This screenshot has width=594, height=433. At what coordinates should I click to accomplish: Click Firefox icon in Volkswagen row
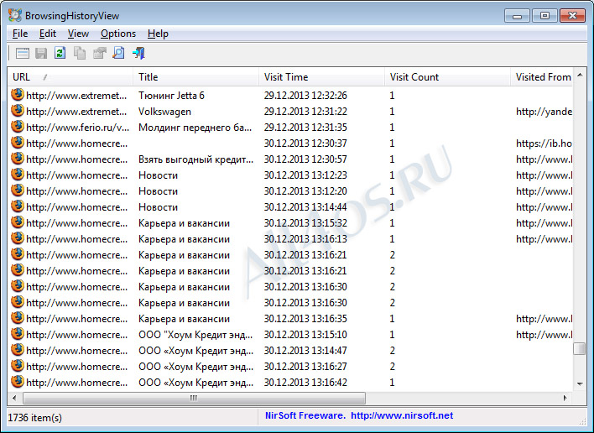pos(18,111)
